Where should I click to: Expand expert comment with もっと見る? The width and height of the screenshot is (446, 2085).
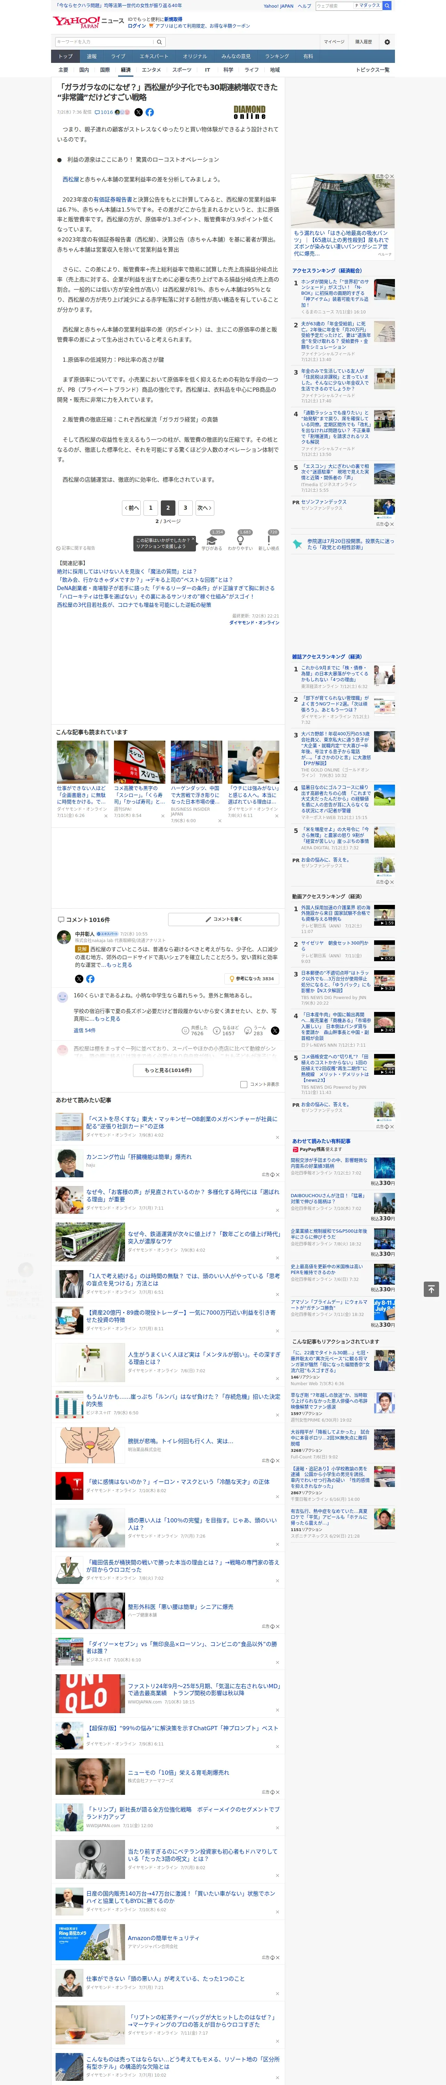pos(119,965)
